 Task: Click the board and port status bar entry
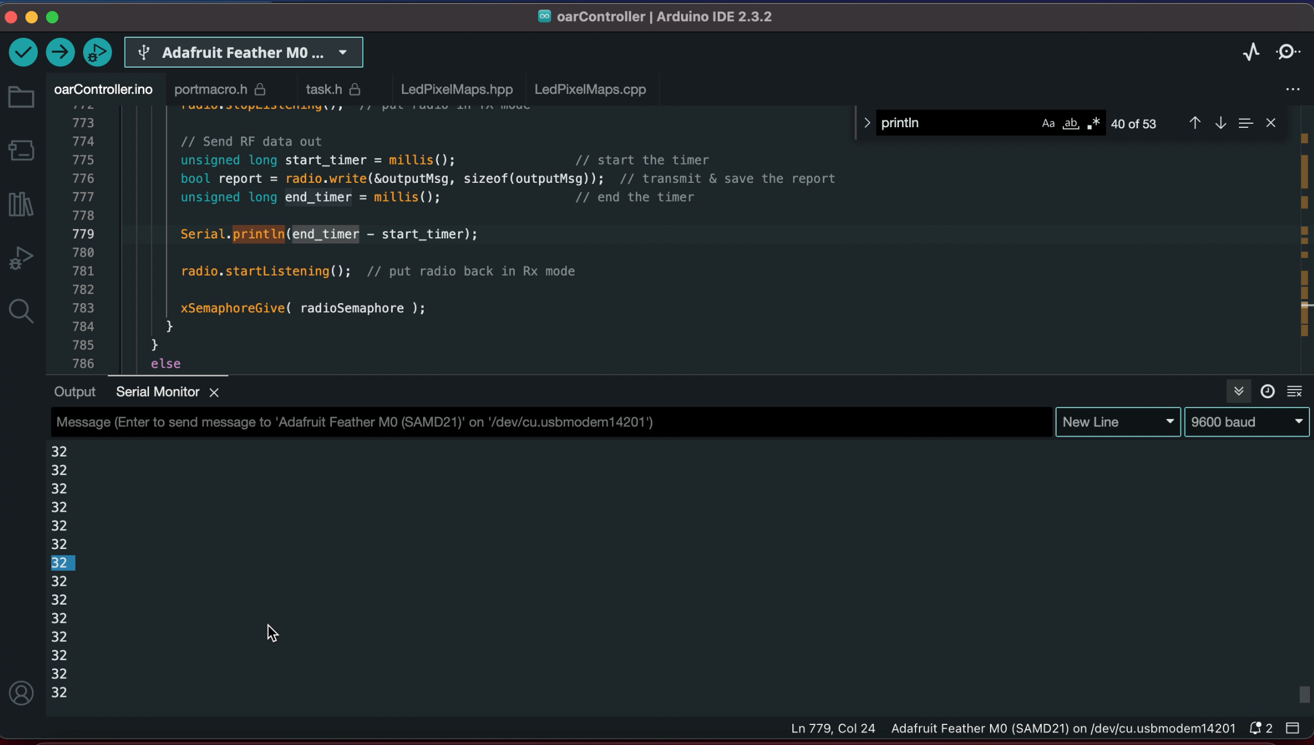[1063, 728]
